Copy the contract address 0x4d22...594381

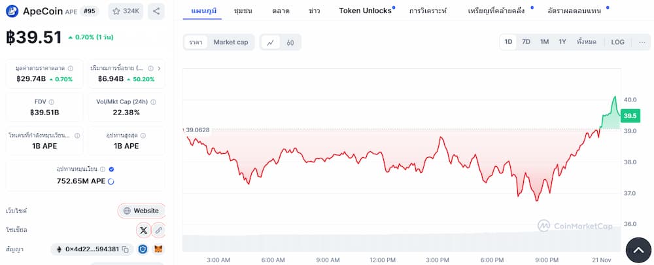click(x=125, y=249)
